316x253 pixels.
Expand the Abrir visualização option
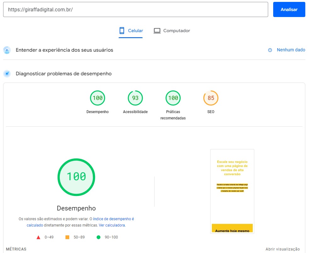pos(282,249)
